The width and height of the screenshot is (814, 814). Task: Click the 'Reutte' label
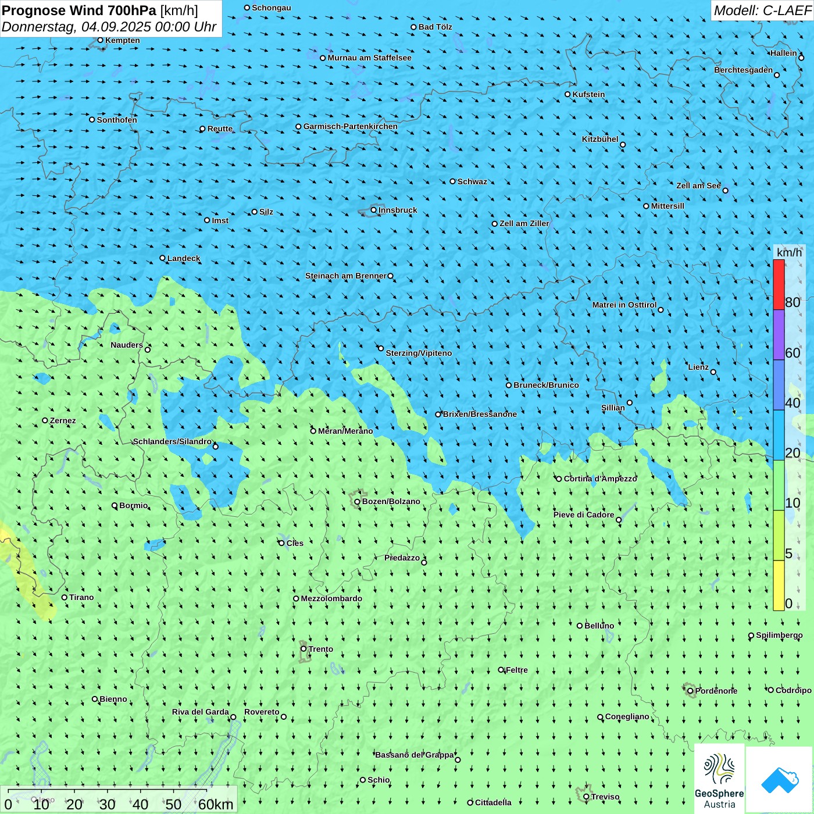point(220,128)
